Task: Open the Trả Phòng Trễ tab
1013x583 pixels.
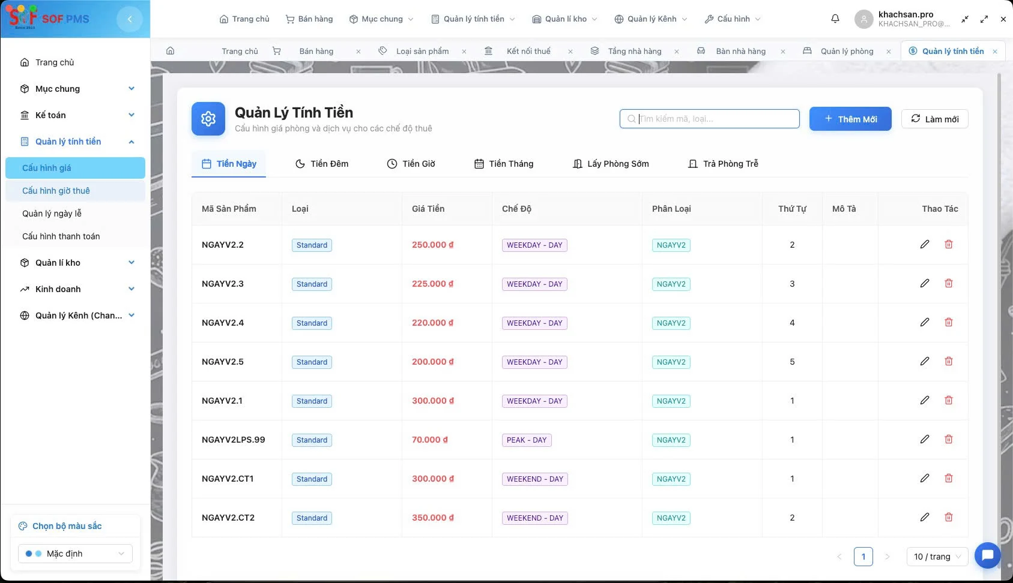Action: 723,164
